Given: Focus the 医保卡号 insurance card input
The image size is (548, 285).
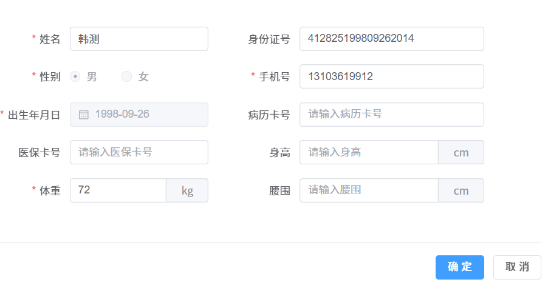Looking at the screenshot, I should (139, 152).
